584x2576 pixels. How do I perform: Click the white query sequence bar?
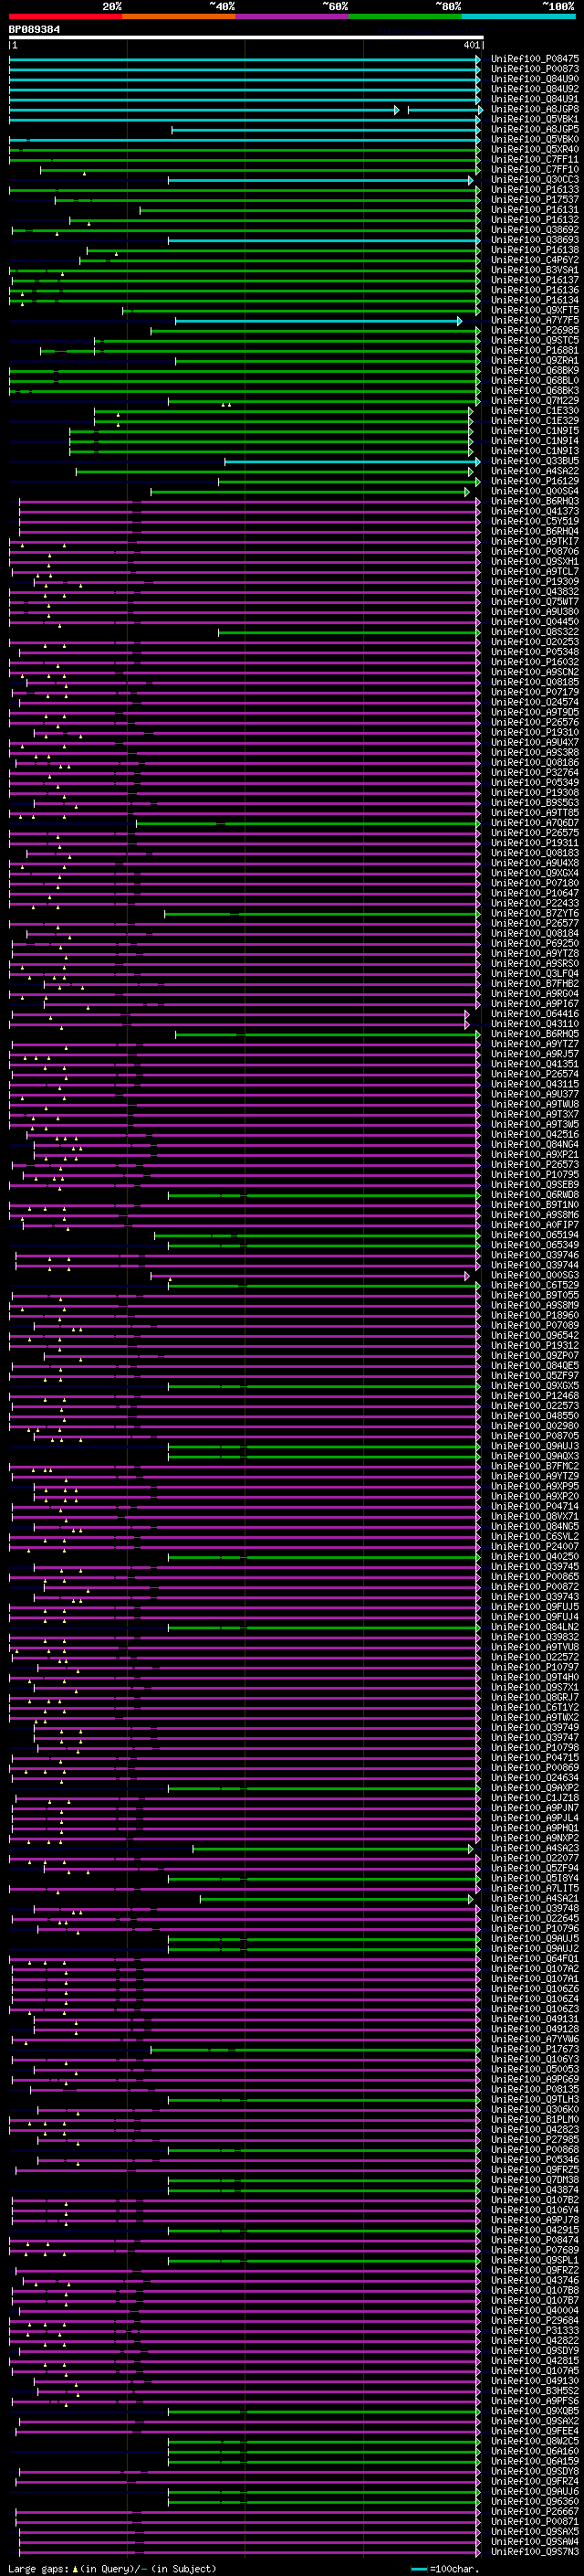[245, 38]
